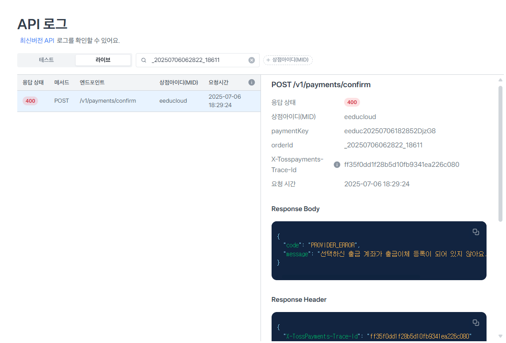This screenshot has height=343, width=506.
Task: Click the 400 status badge in the log row
Action: 31,101
